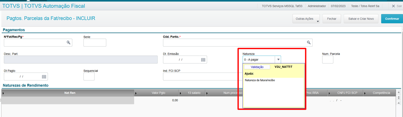
Task: Click the Cód. Partic. search magnifier icon
Action: tap(308, 42)
